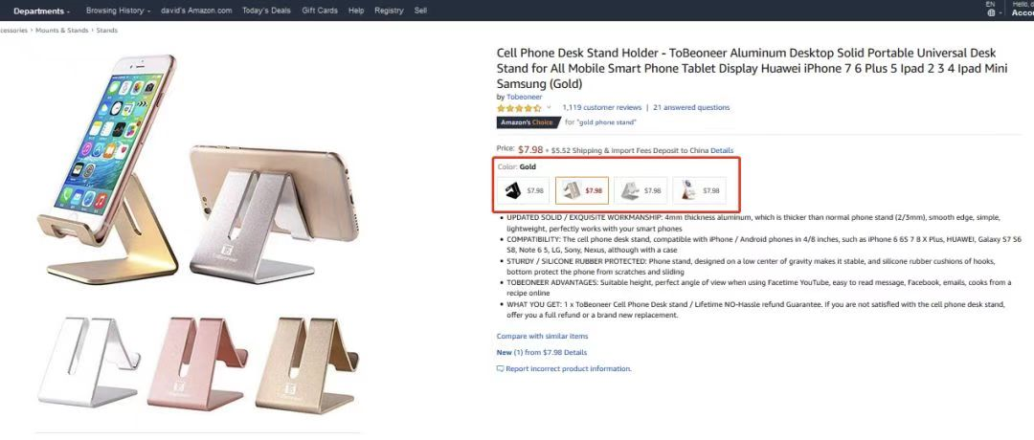Open Compare with similar items link
This screenshot has height=440, width=1034.
[x=542, y=337]
